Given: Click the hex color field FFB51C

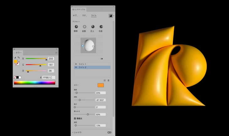Looking at the screenshot, I should 48,77.
